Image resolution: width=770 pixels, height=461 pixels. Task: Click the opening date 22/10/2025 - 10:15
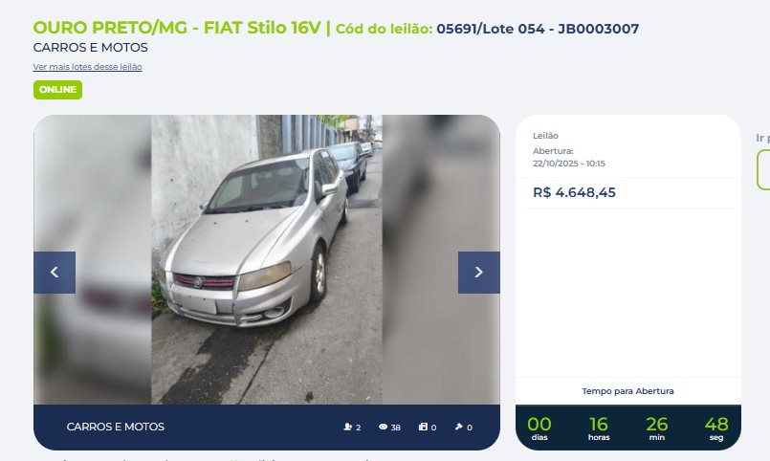569,164
